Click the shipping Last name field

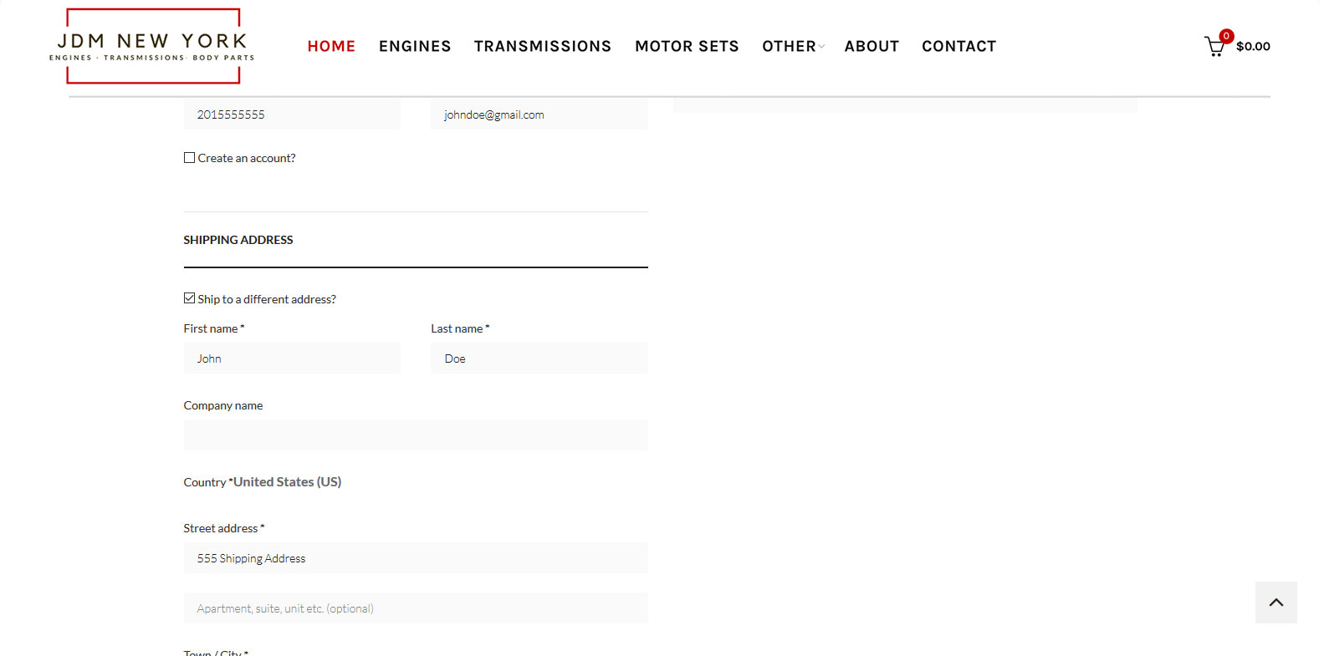[x=539, y=359]
